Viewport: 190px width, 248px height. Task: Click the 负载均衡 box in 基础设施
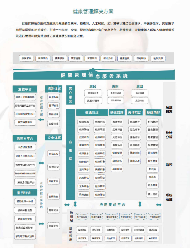[x=110, y=230]
